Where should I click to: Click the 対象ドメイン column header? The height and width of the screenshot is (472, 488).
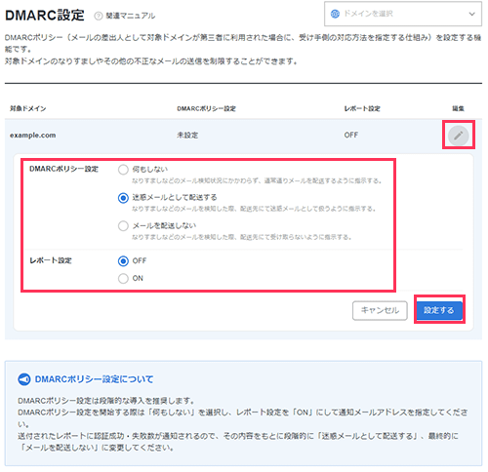tap(28, 108)
